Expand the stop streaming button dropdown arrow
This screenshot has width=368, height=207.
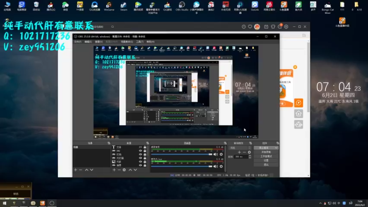(x=276, y=148)
